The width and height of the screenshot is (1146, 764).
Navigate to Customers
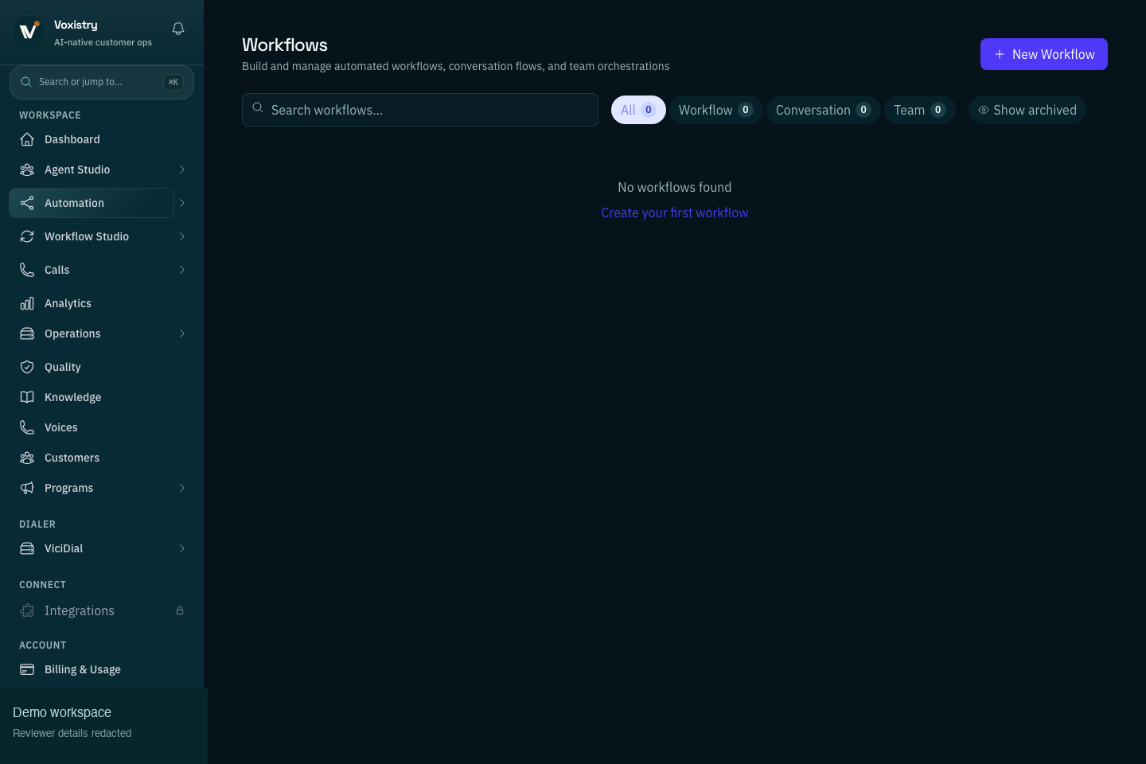[102, 458]
